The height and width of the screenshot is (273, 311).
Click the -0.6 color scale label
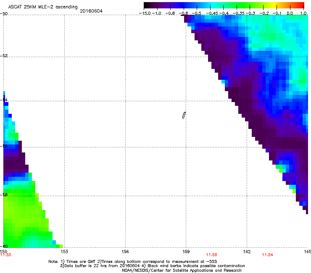(183, 13)
